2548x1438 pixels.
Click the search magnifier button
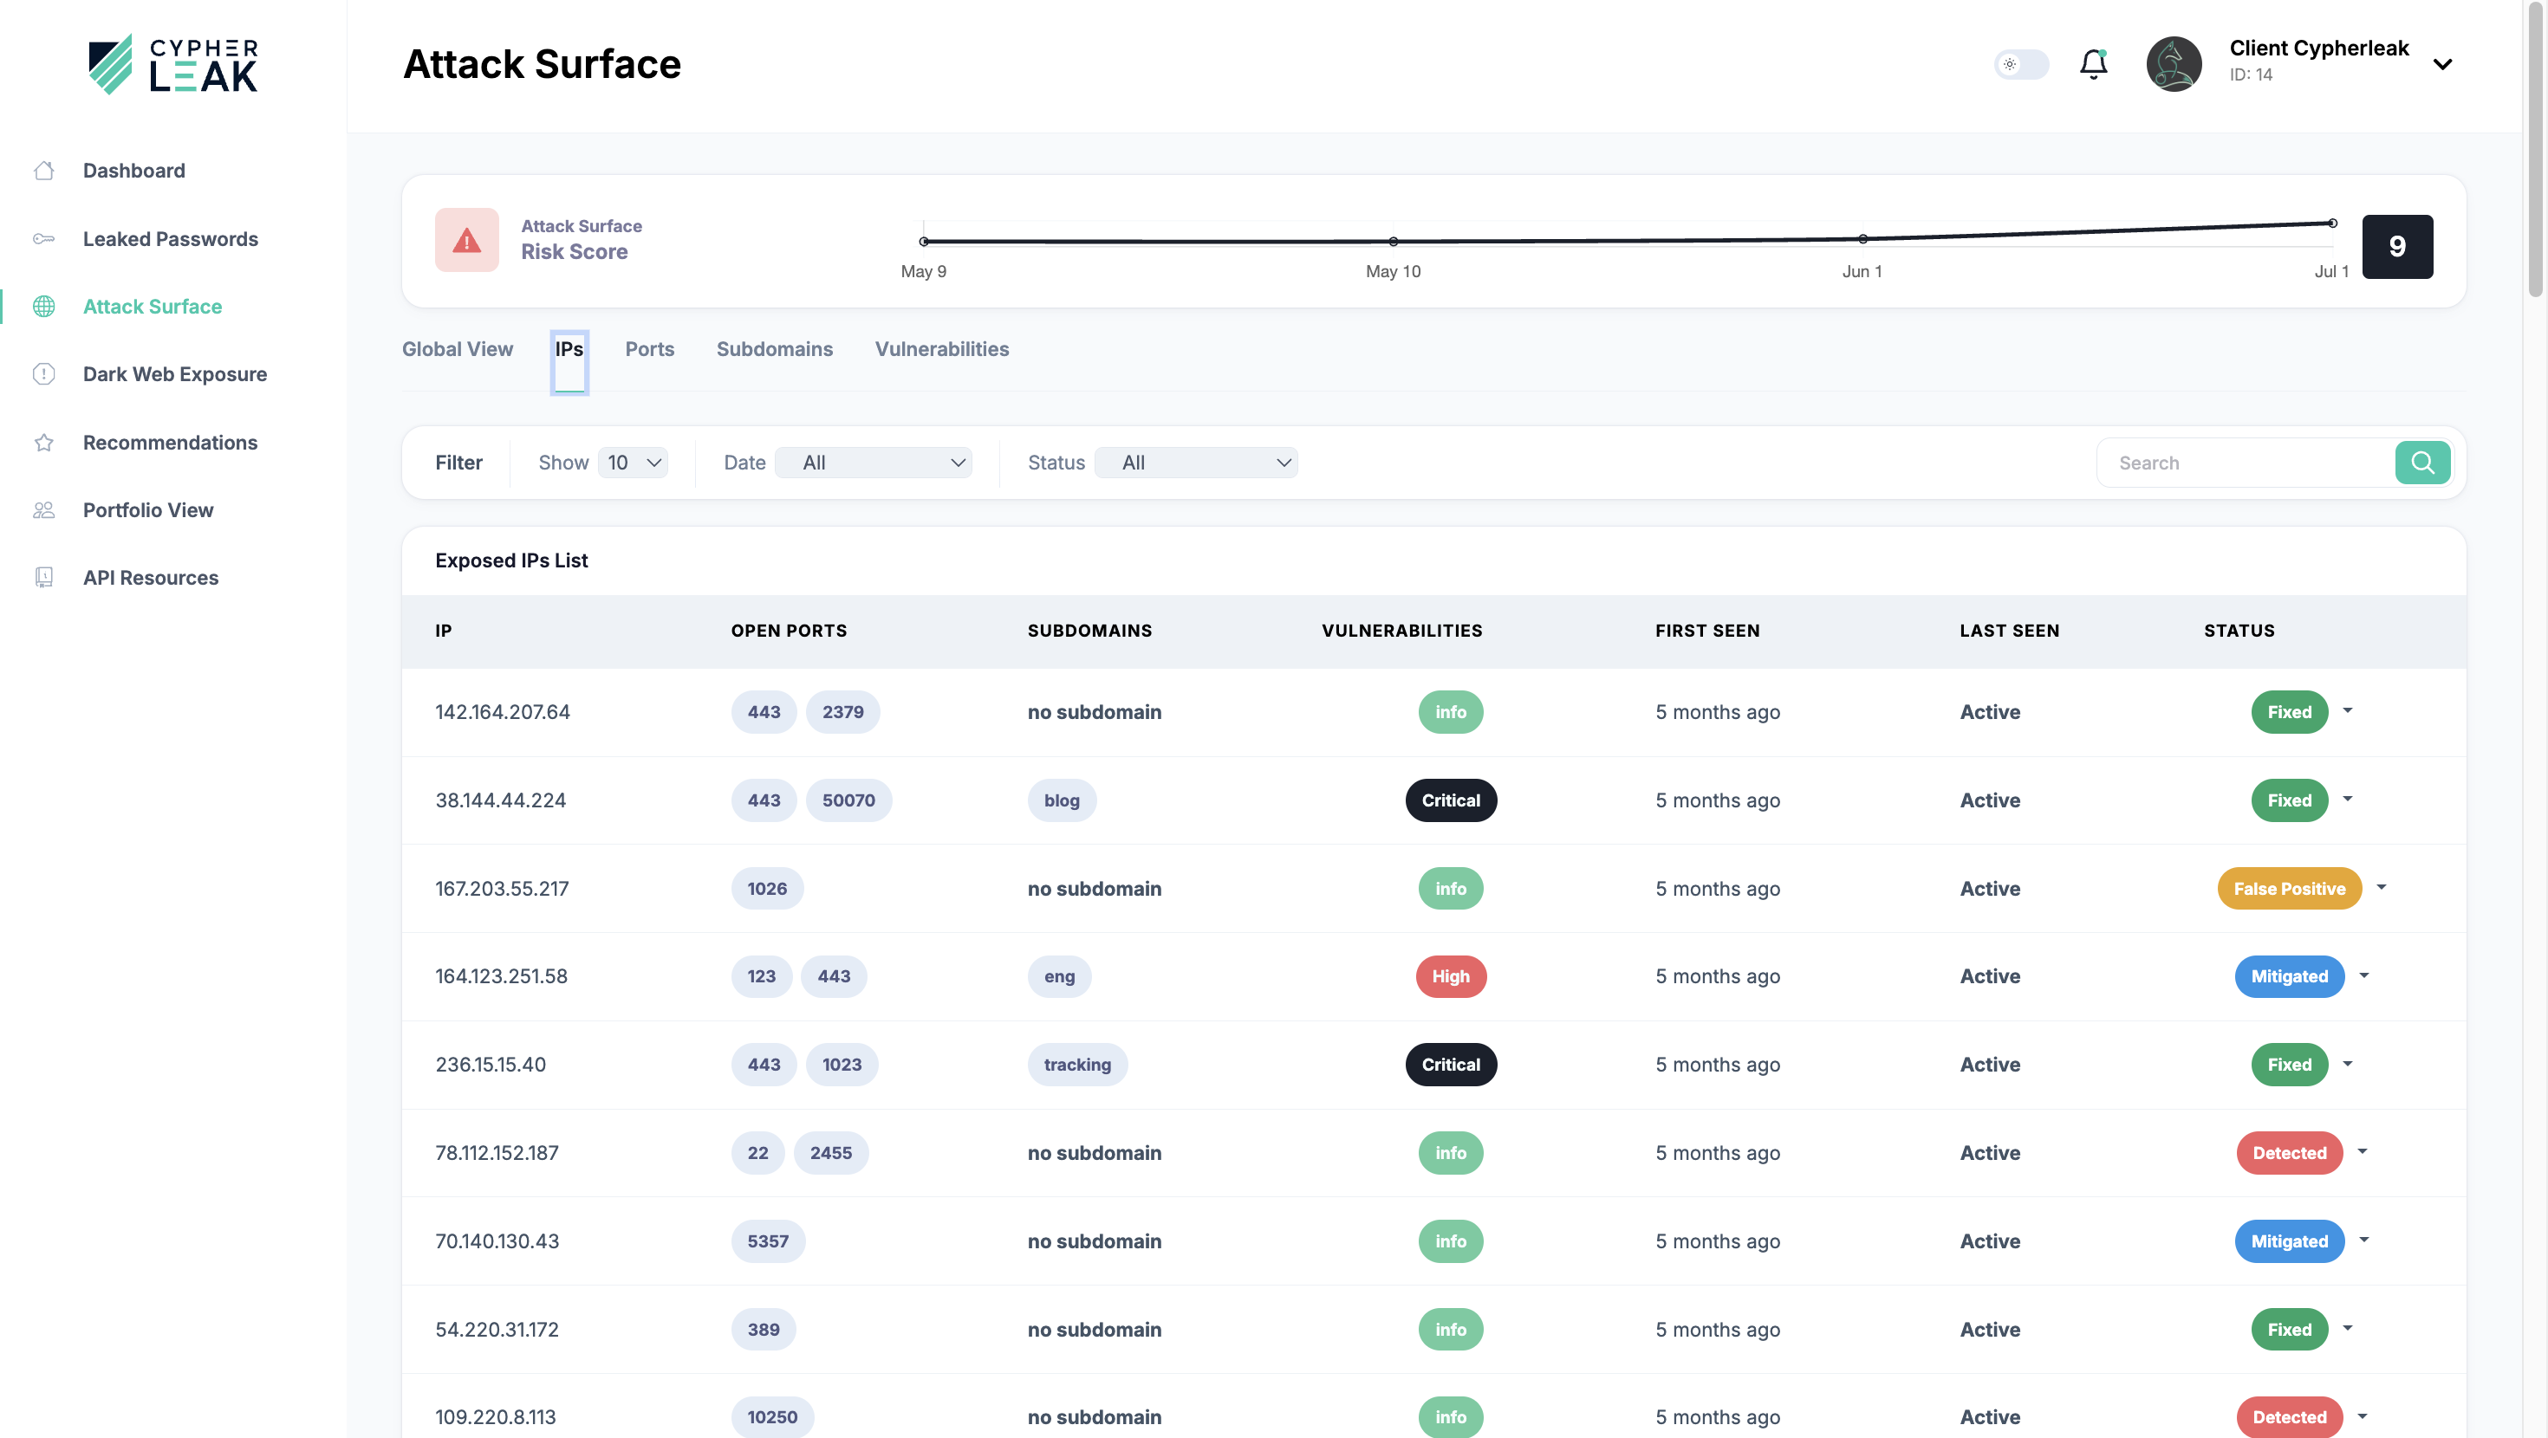point(2422,462)
